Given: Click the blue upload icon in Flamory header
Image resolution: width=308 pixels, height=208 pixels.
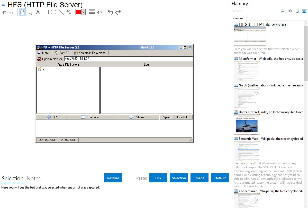Looking at the screenshot, I should (x=304, y=11).
